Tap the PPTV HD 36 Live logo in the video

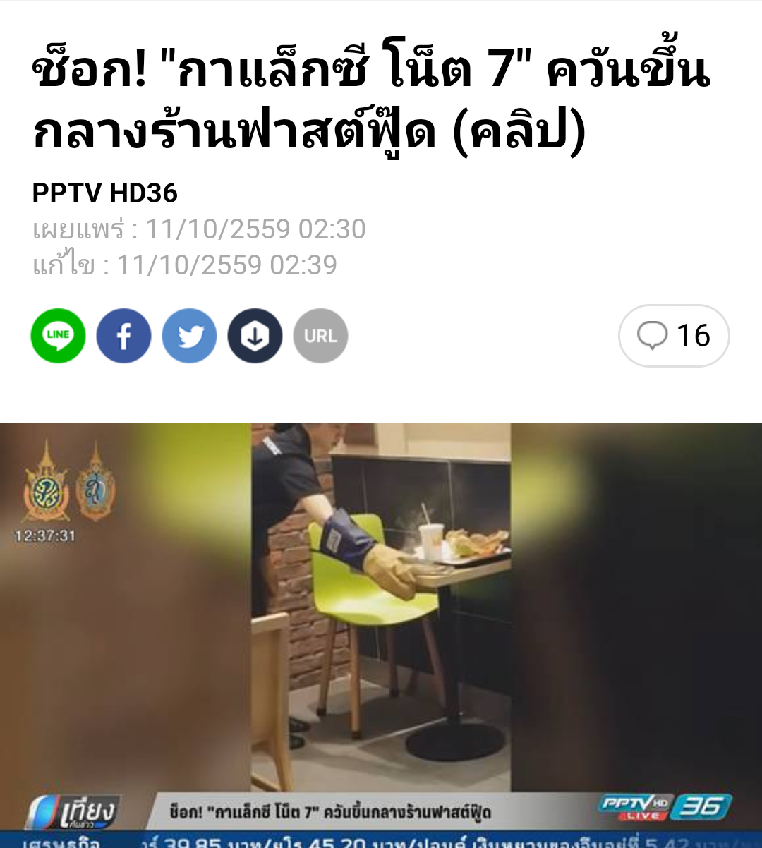665,807
